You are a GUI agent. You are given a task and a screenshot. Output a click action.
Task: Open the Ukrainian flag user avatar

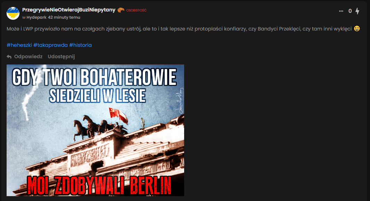click(x=13, y=13)
